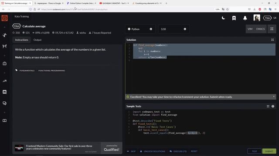Click the Calculate average title
279x156 pixels.
click(34, 26)
